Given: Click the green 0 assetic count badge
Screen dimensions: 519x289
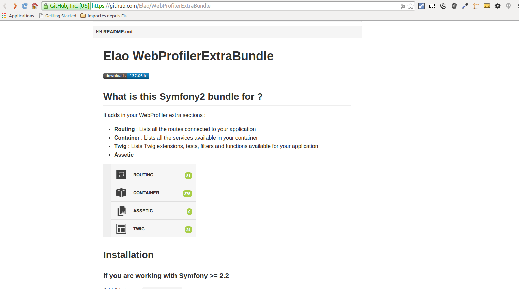Looking at the screenshot, I should click(x=189, y=212).
